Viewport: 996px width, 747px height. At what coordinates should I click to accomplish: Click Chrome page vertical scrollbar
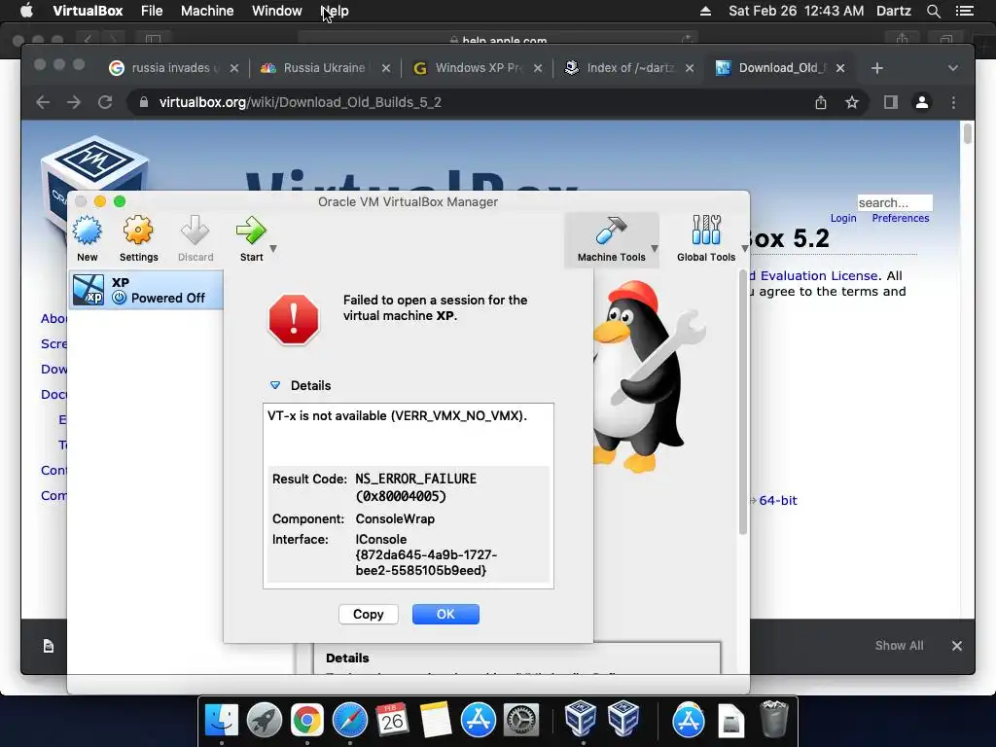click(968, 134)
